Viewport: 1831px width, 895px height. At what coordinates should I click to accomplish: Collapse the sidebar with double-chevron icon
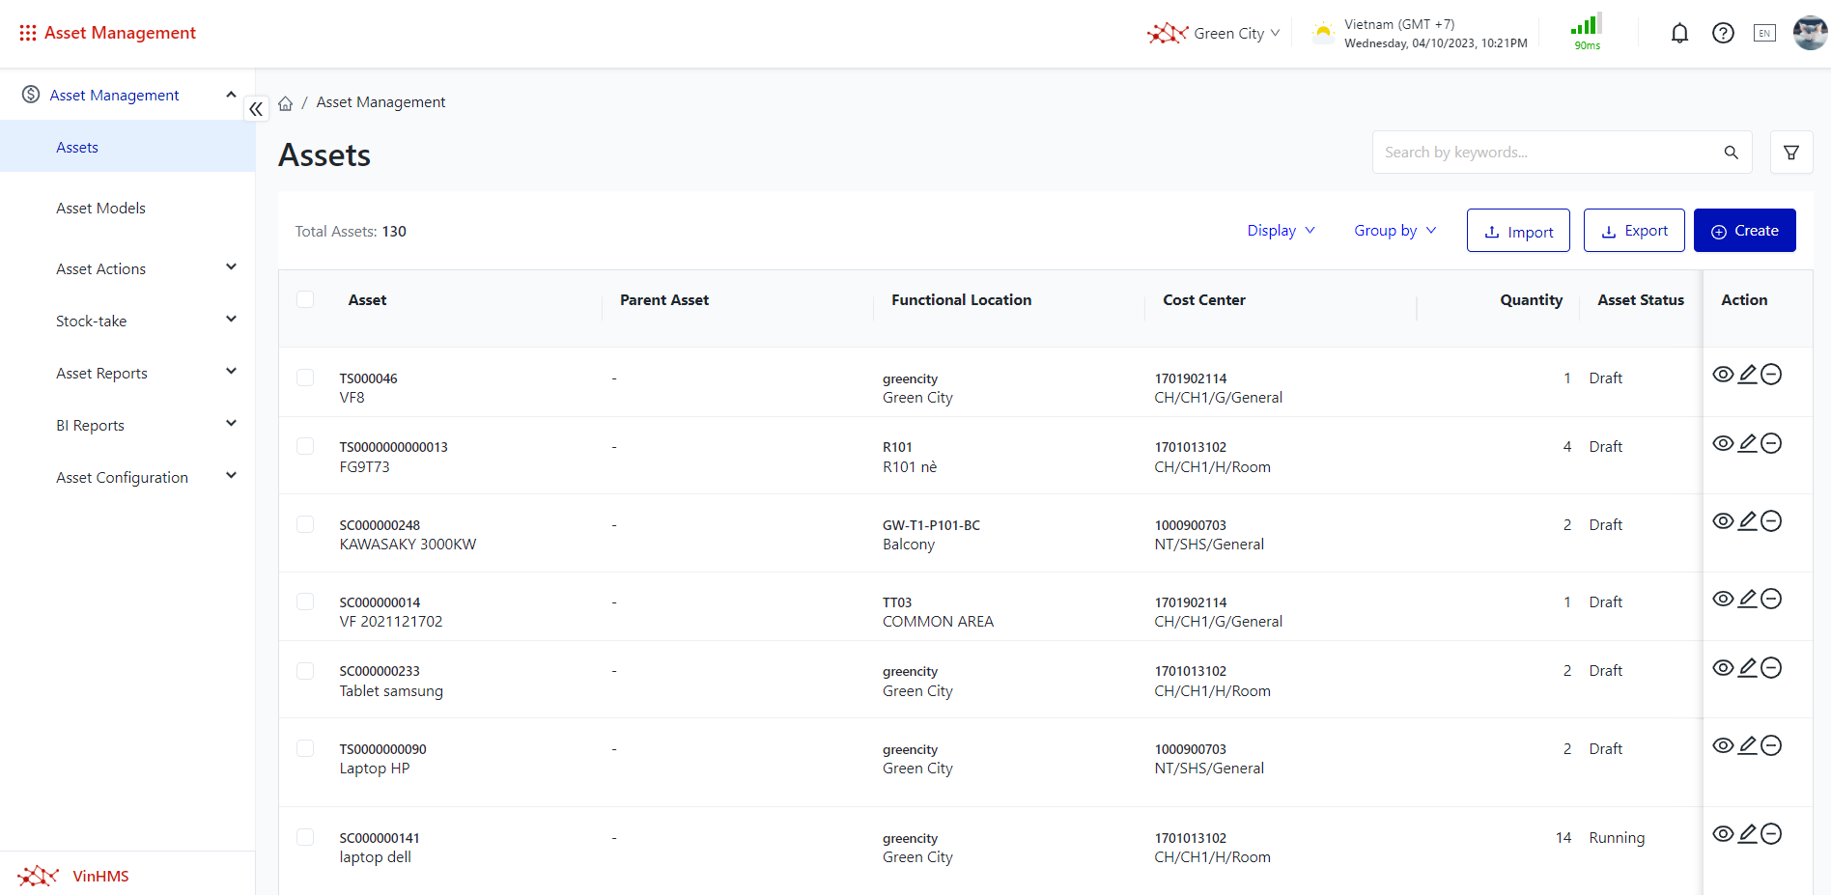pos(256,109)
